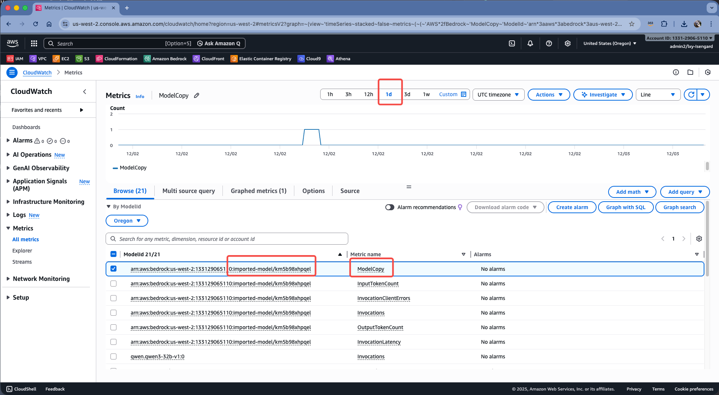Edit the ModelCopy graph name pencil
This screenshot has width=719, height=395.
(x=197, y=95)
